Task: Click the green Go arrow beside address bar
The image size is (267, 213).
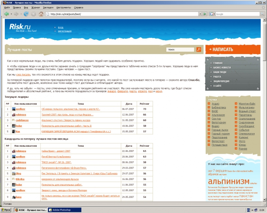Action: (x=205, y=14)
